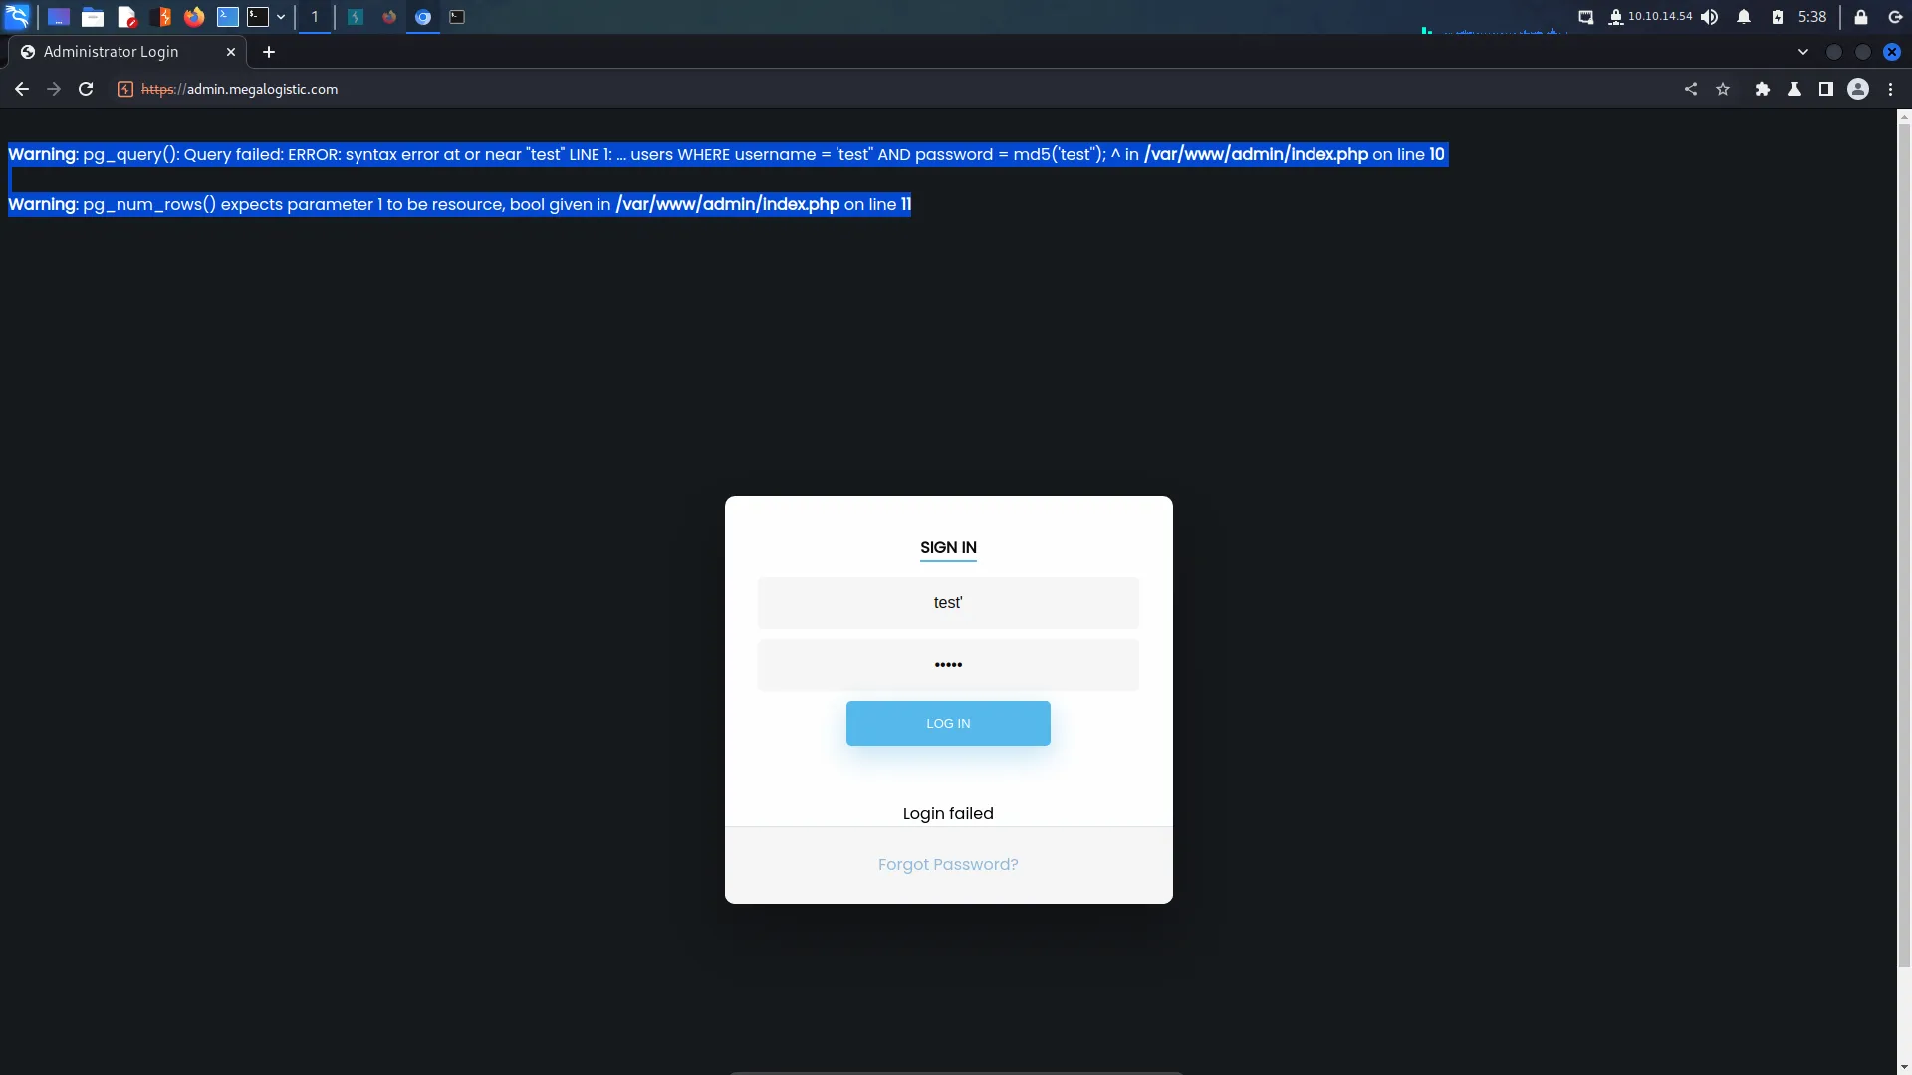Open the Chrome Labs flask icon

[1794, 89]
